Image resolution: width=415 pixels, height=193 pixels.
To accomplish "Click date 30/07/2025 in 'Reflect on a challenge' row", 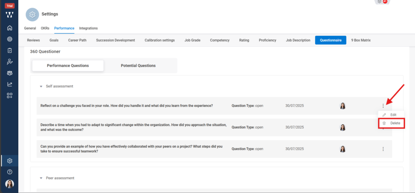I will [294, 106].
